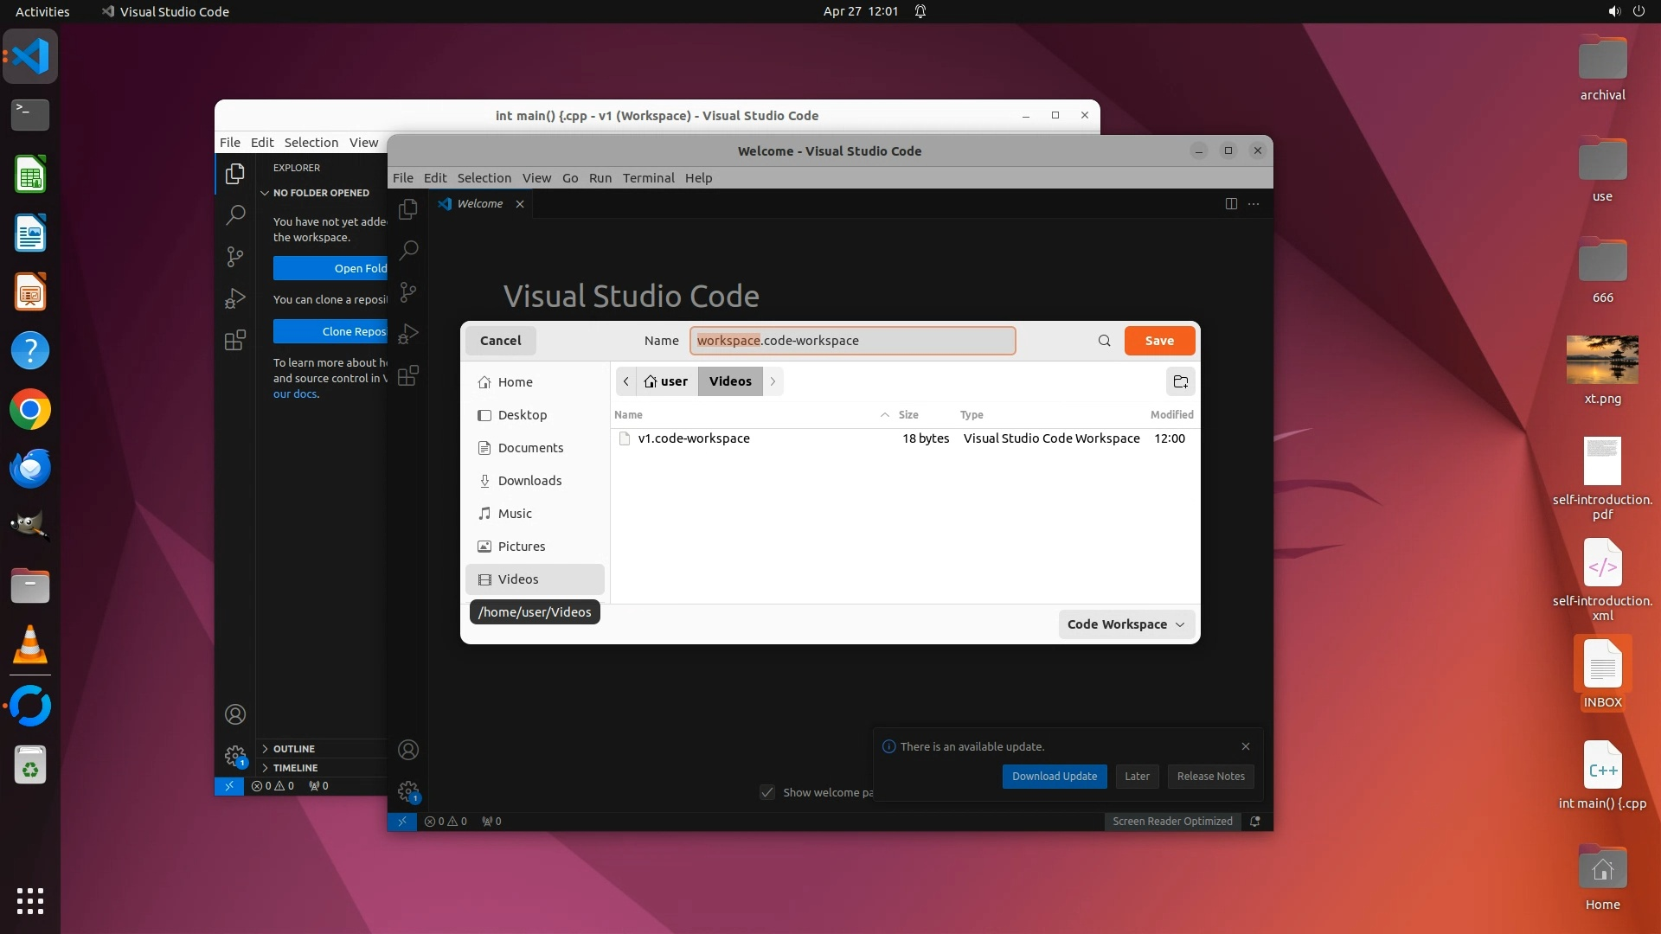1661x934 pixels.
Task: Open Explorer in the Welcome window activity bar
Action: [408, 209]
